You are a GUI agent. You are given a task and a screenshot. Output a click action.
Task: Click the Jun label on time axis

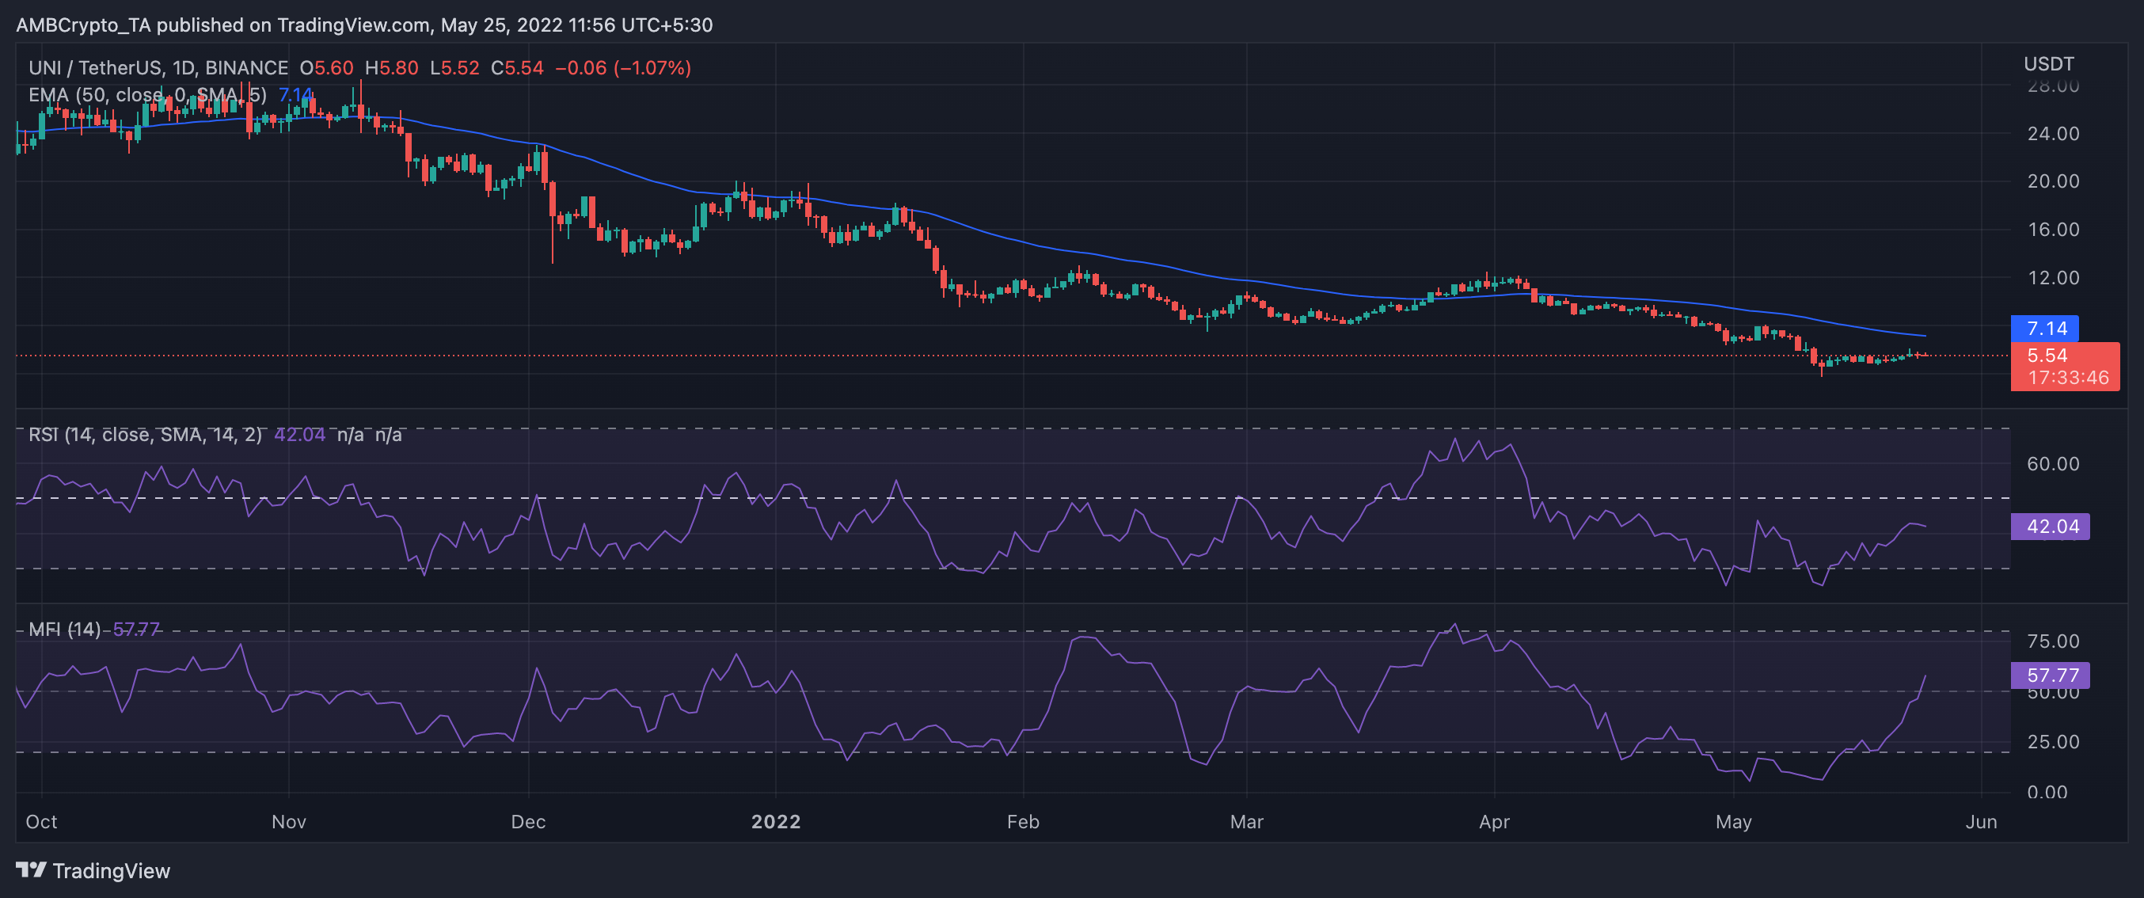(x=1981, y=821)
